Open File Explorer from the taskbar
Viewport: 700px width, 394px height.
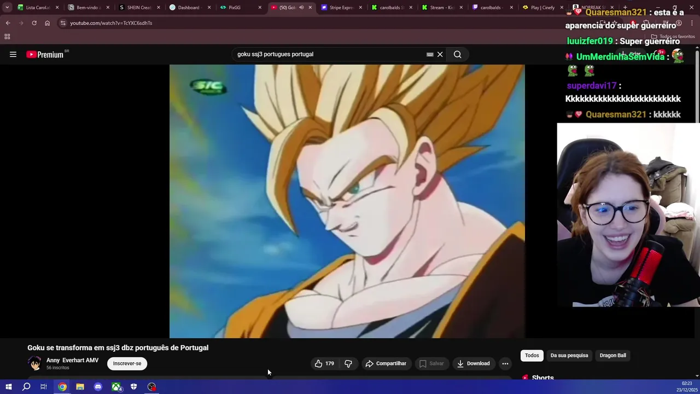pos(80,387)
